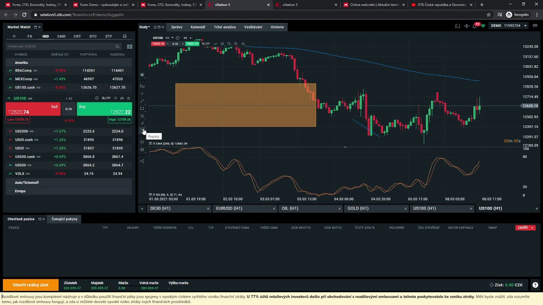
Task: Expand the VOLX row
Action: [10, 174]
